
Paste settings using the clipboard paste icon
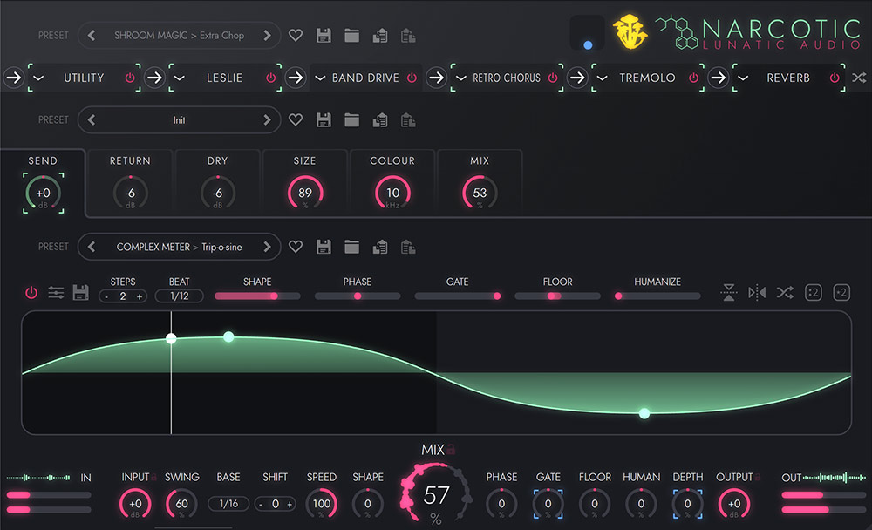click(x=407, y=35)
